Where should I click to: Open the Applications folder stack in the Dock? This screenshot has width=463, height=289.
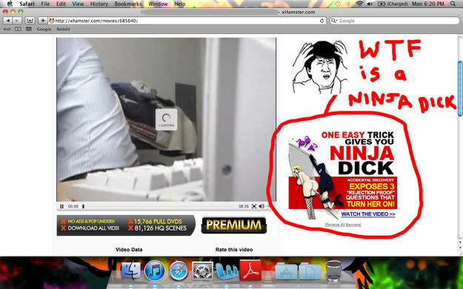point(286,271)
